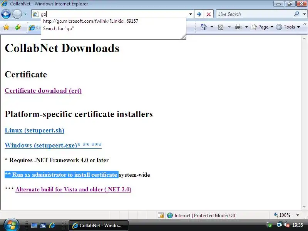Click highlighted Run as administrator text
Image resolution: width=308 pixels, height=231 pixels.
[x=62, y=175]
